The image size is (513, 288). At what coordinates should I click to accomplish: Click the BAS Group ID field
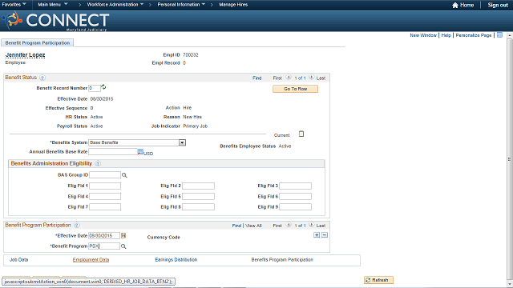tap(105, 175)
